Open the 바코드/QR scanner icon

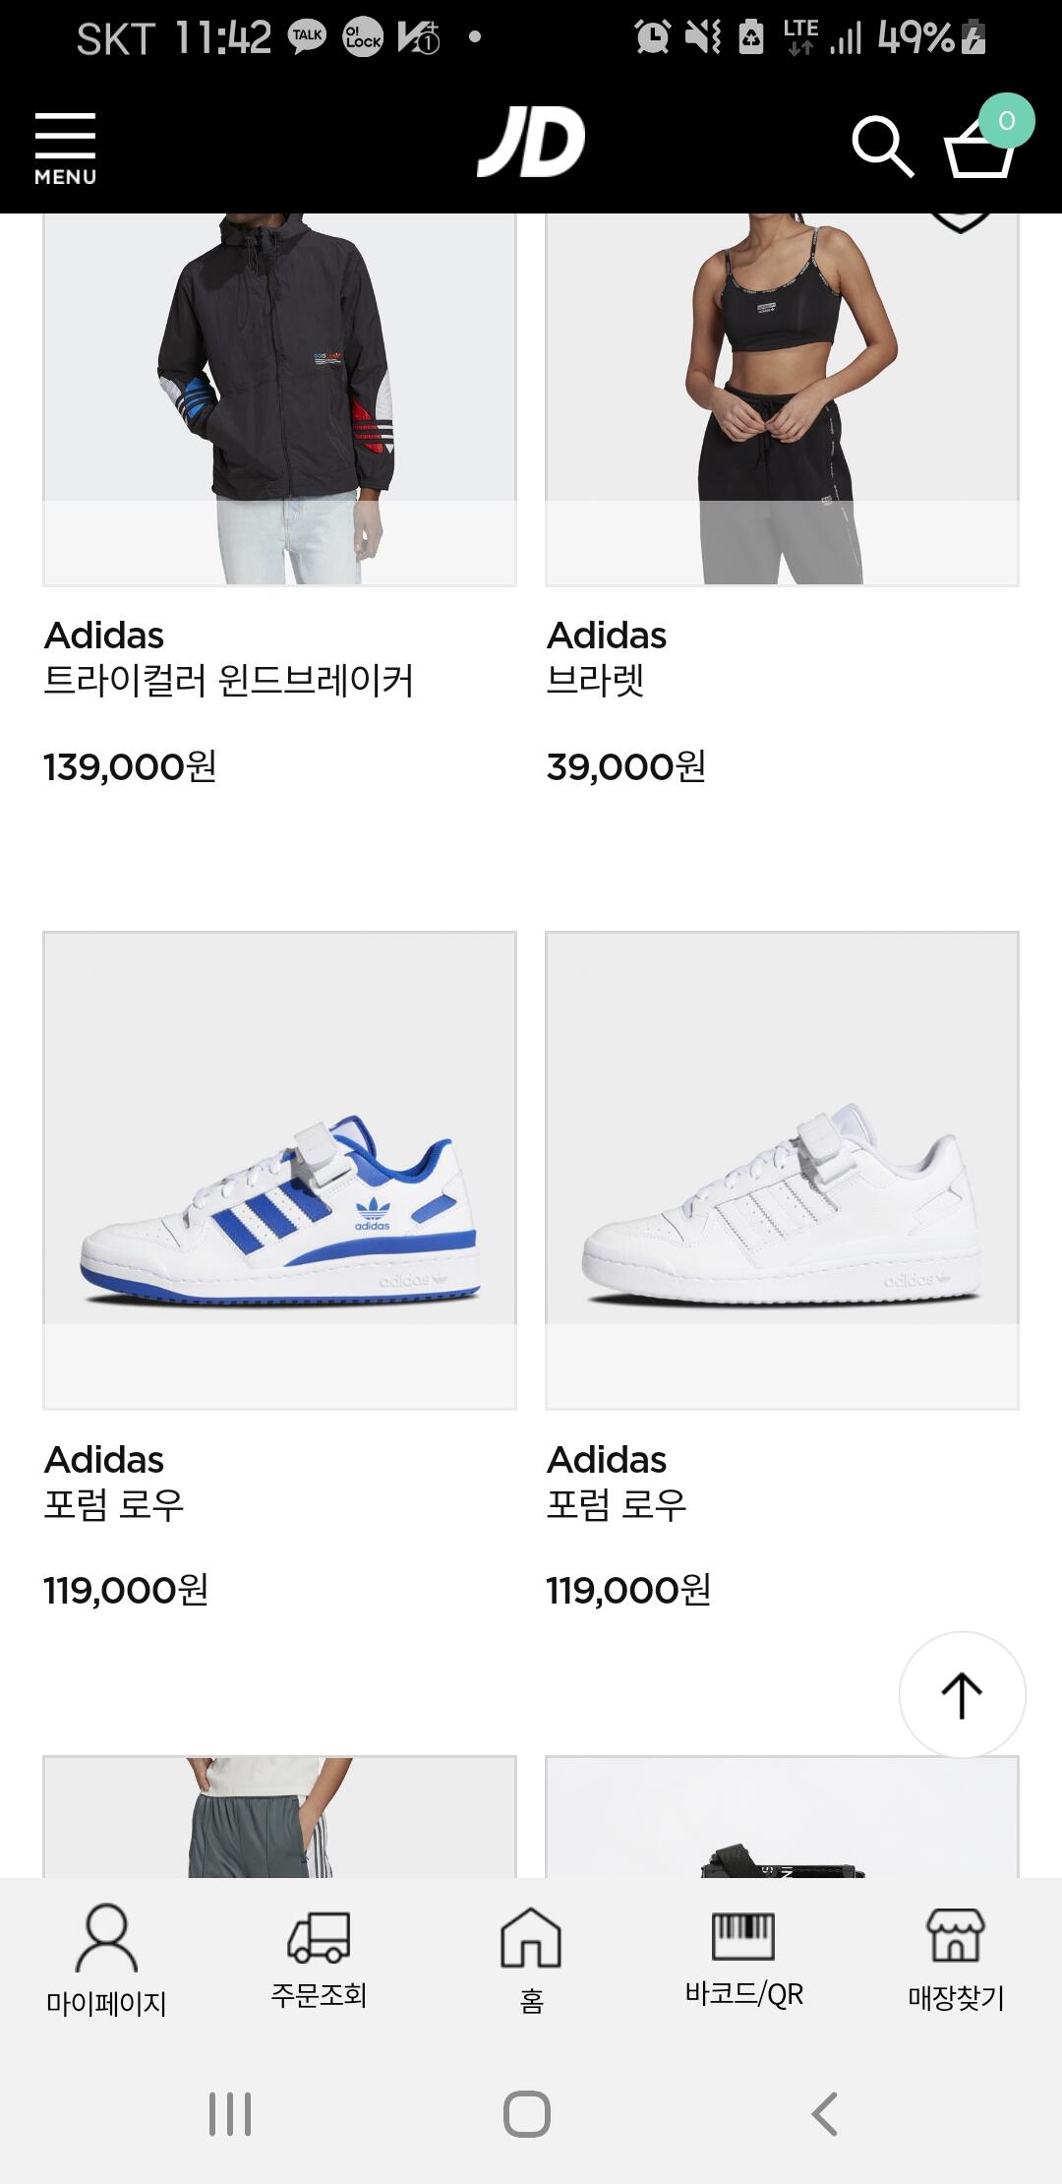(x=743, y=1958)
